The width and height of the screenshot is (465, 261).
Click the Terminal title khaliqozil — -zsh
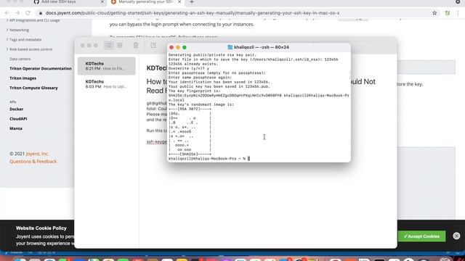262,47
